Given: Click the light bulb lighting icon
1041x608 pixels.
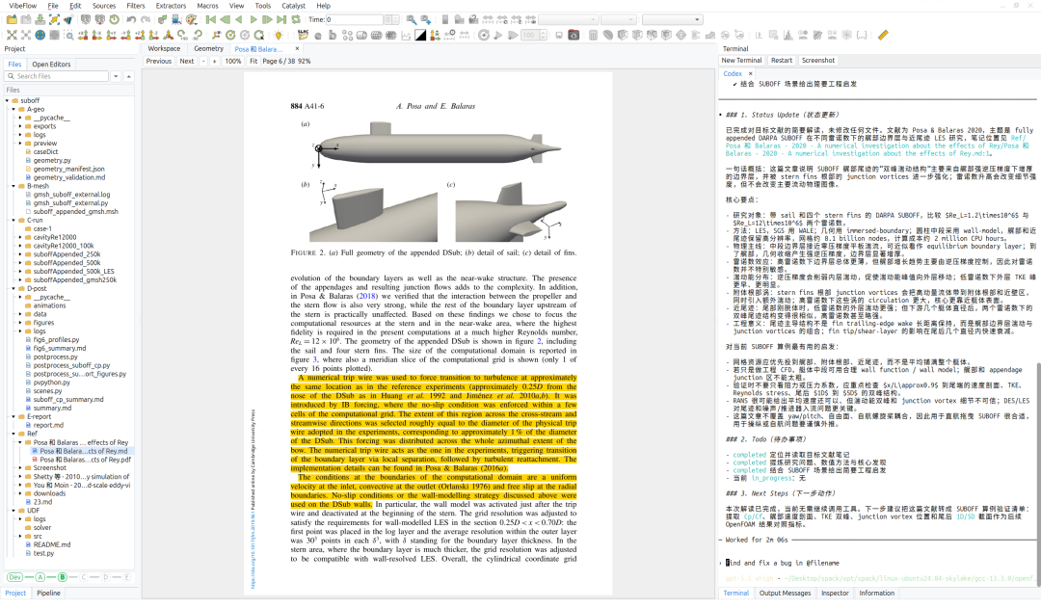Looking at the screenshot, I should coord(279,36).
